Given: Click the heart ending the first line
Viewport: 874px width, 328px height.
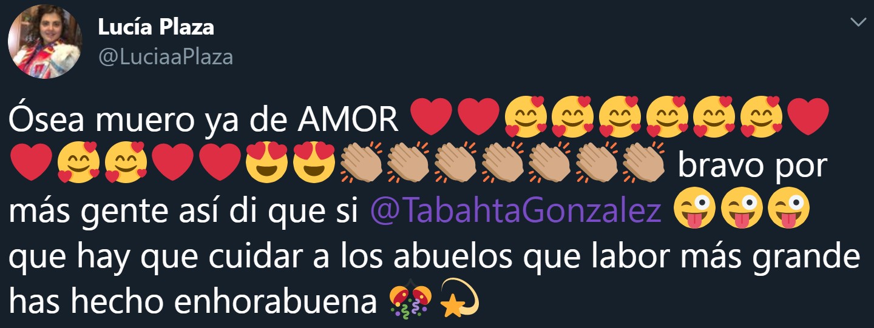Looking at the screenshot, I should [x=808, y=116].
